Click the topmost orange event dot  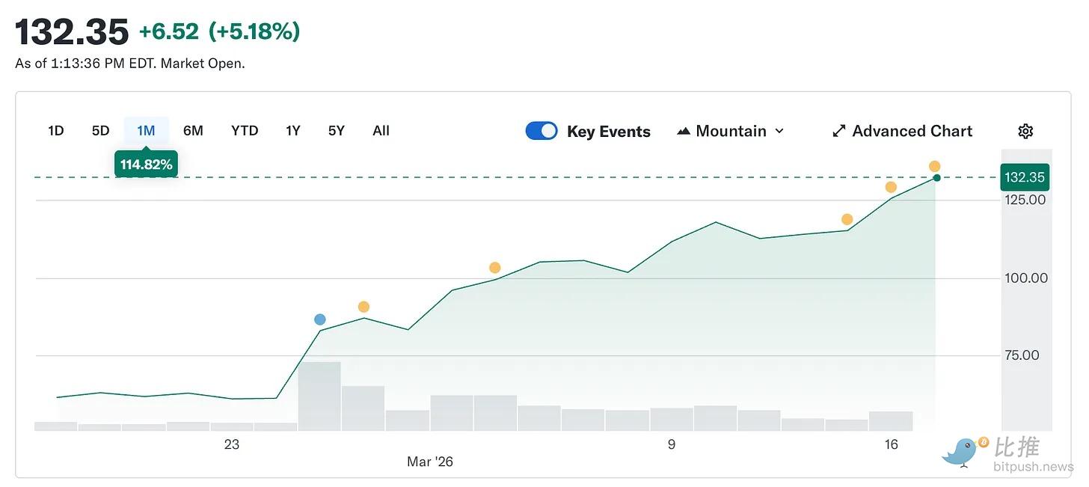click(934, 166)
